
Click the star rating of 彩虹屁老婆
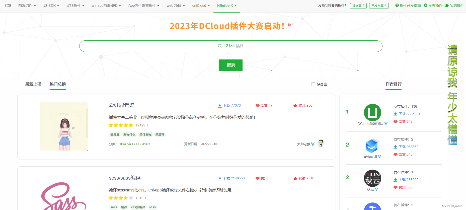(x=121, y=125)
